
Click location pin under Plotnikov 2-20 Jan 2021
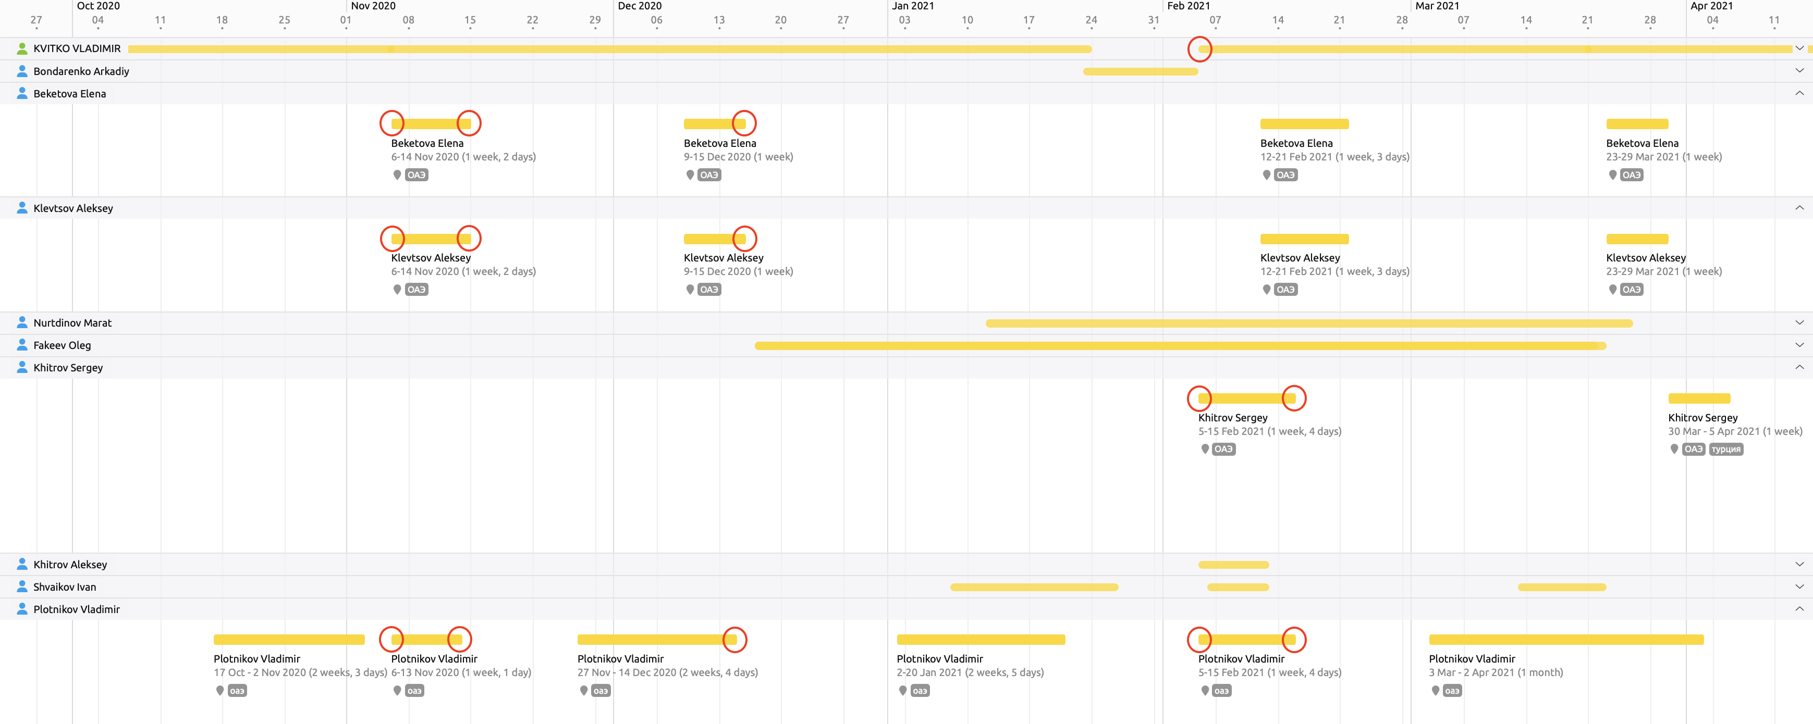(902, 691)
